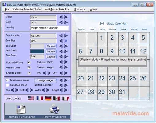Decrease Box Size with left arrow
156x123 pixels.
(x=61, y=41)
